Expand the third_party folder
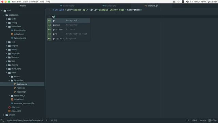The width and height of the screenshot is (218, 123). [x=6, y=69]
